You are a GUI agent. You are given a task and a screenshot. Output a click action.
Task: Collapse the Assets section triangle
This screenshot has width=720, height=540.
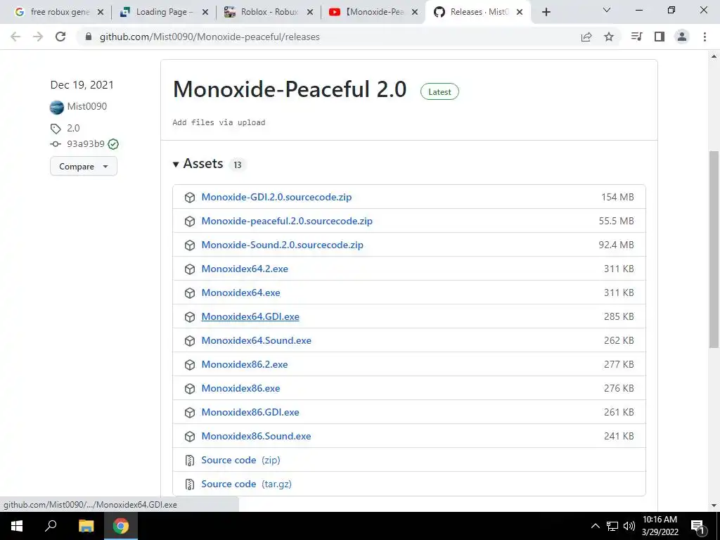pyautogui.click(x=176, y=164)
